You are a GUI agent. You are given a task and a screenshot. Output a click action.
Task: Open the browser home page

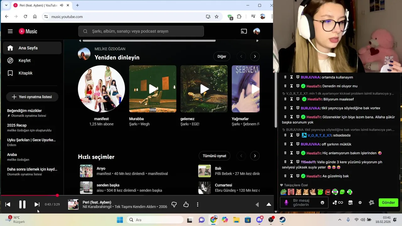pos(35,17)
